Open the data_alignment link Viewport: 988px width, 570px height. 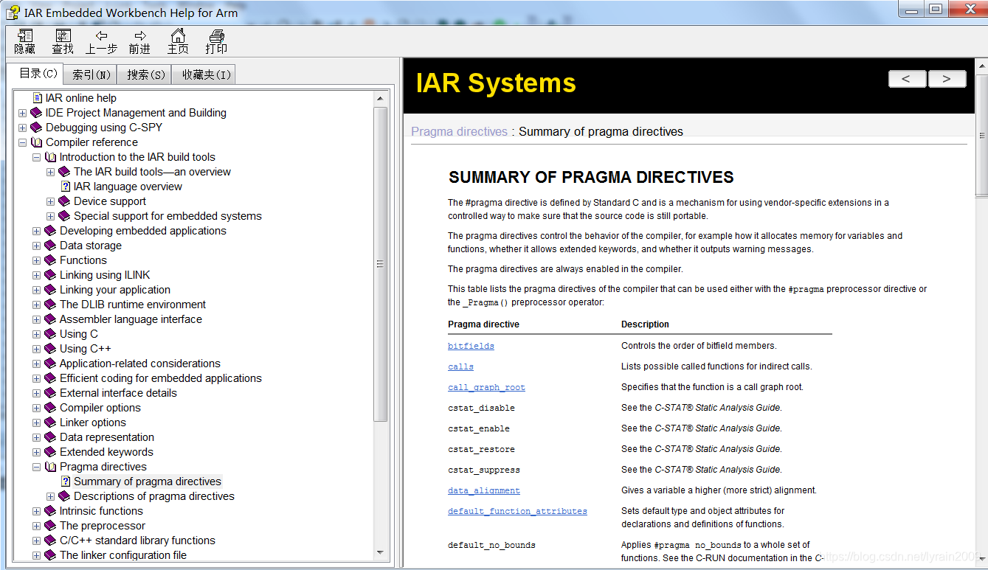click(484, 490)
